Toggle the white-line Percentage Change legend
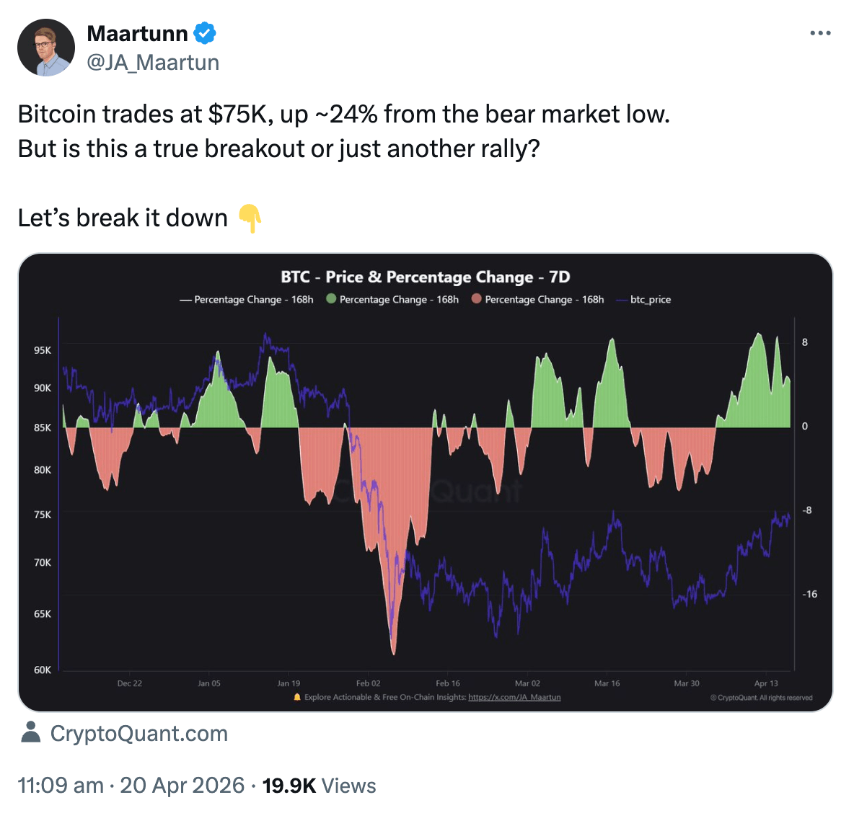This screenshot has width=854, height=813. pos(246,299)
